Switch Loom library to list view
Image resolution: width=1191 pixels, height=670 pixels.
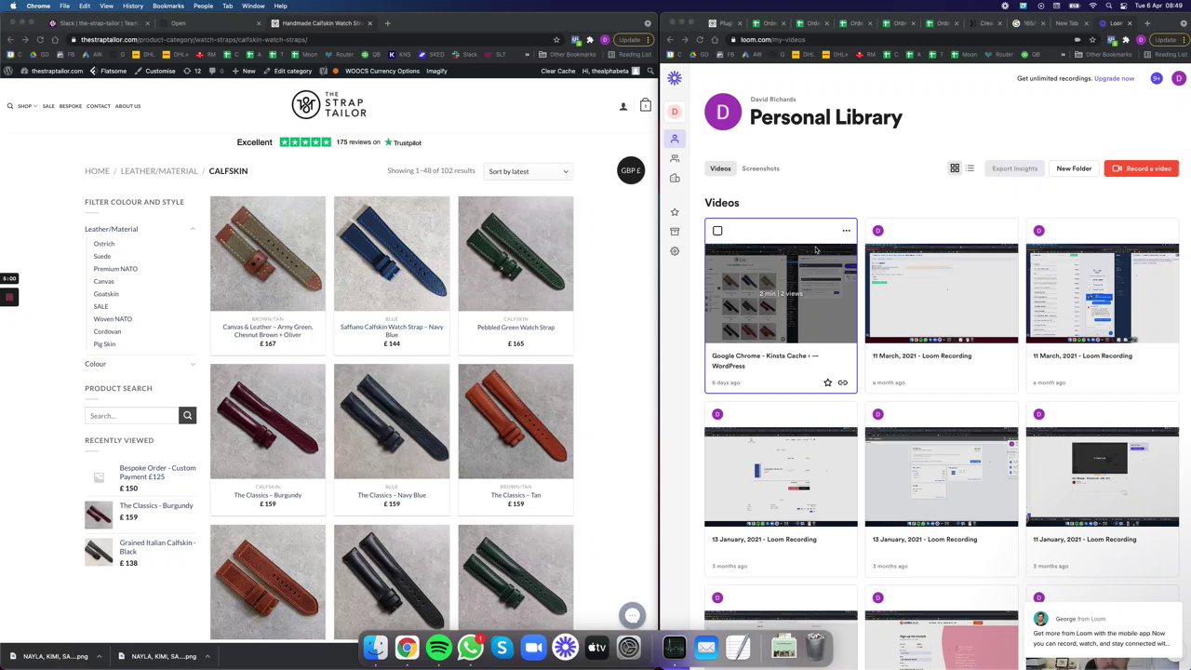tap(970, 168)
